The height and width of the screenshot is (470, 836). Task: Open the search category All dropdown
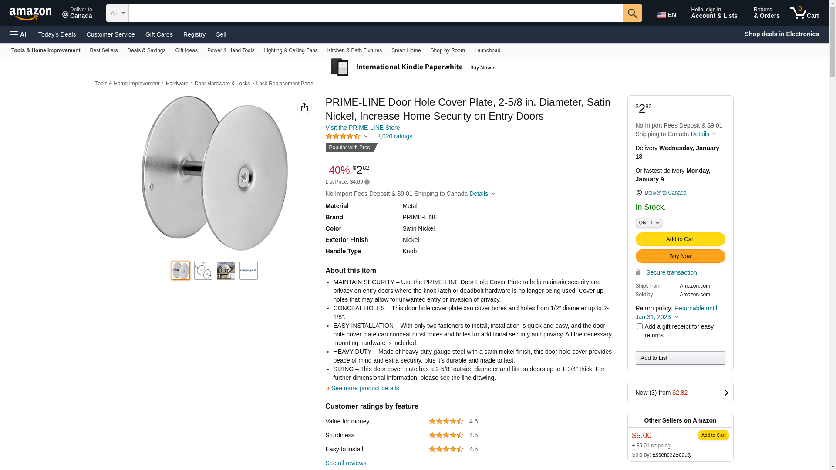click(118, 13)
